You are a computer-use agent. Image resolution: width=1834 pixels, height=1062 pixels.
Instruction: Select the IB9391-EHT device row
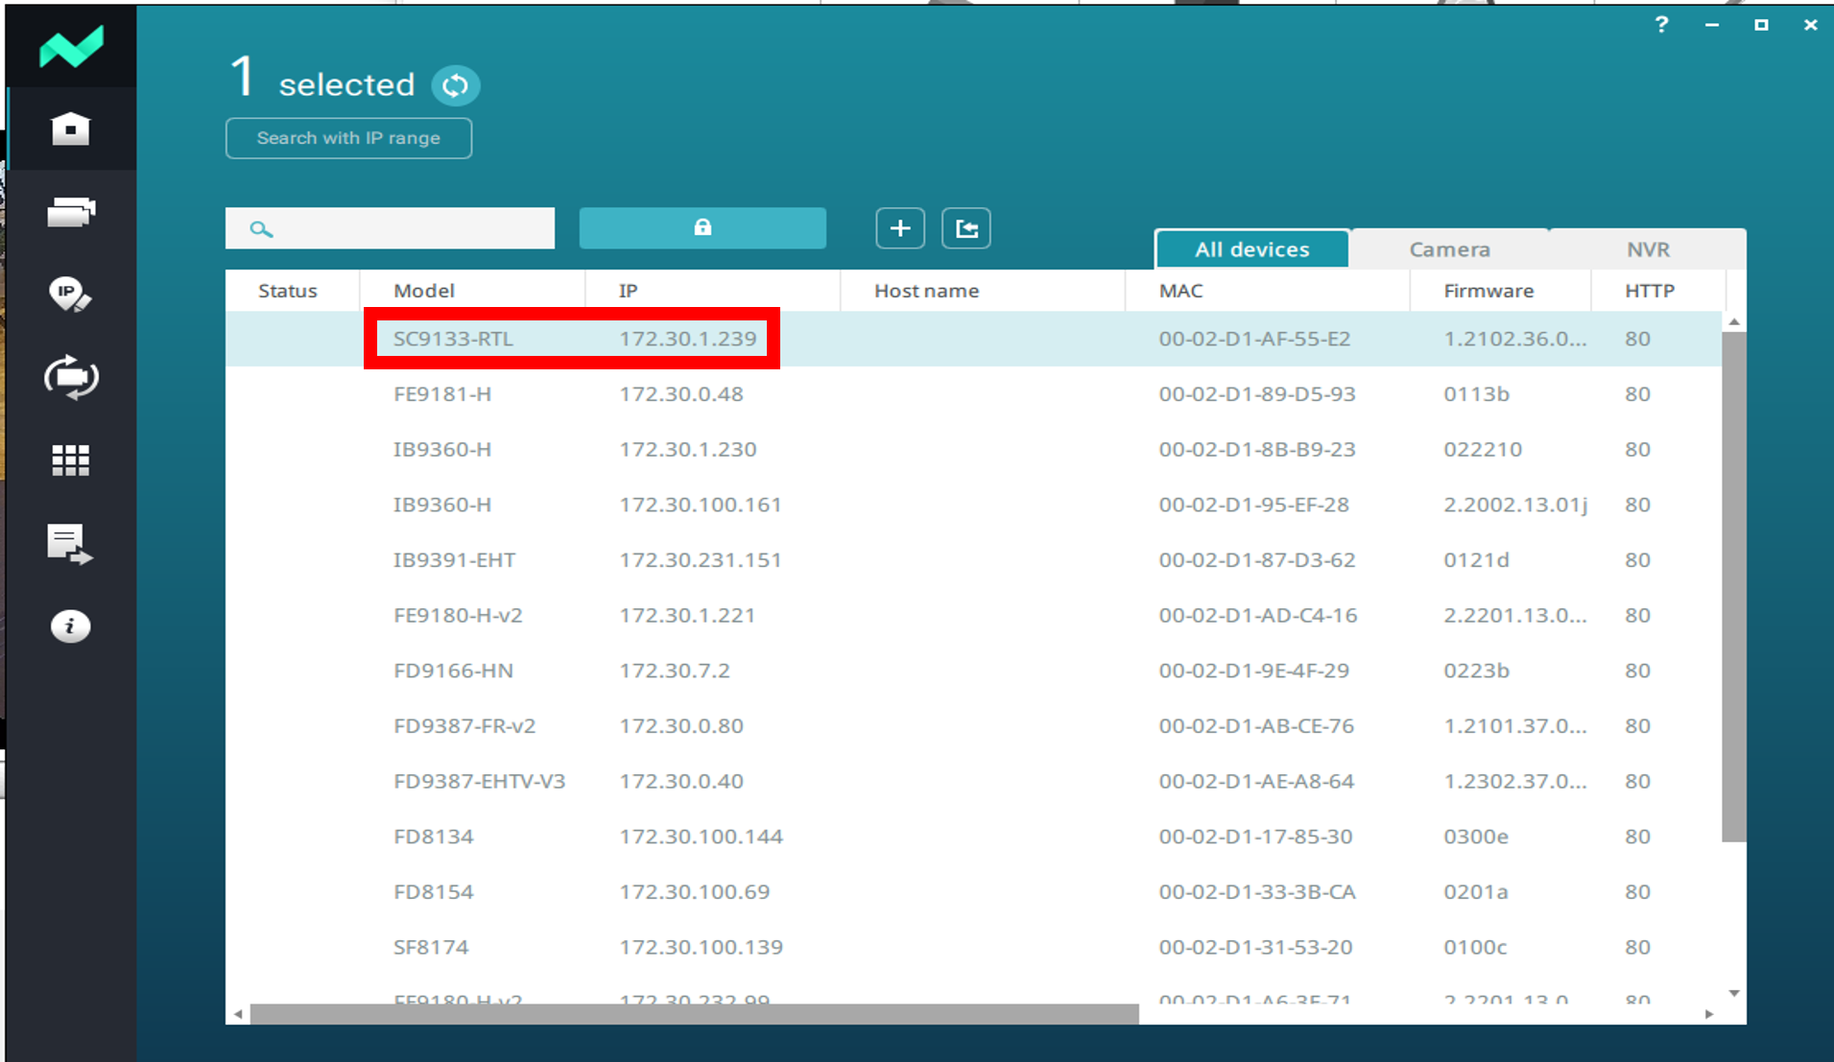pos(974,560)
